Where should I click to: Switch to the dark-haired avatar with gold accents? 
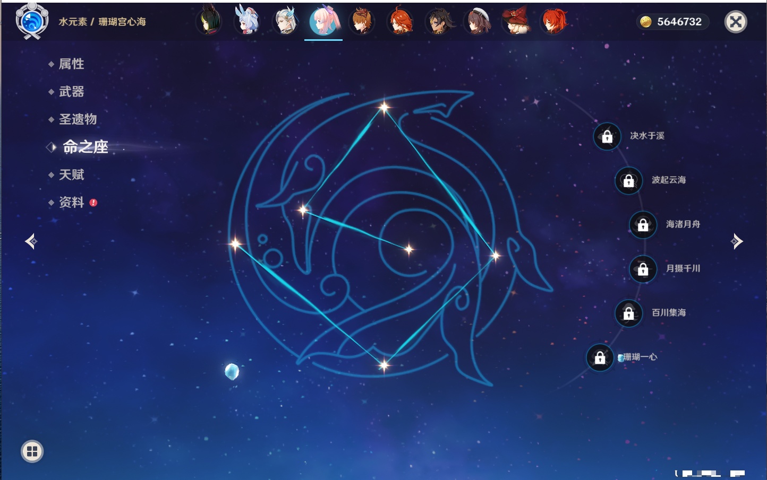pos(439,21)
